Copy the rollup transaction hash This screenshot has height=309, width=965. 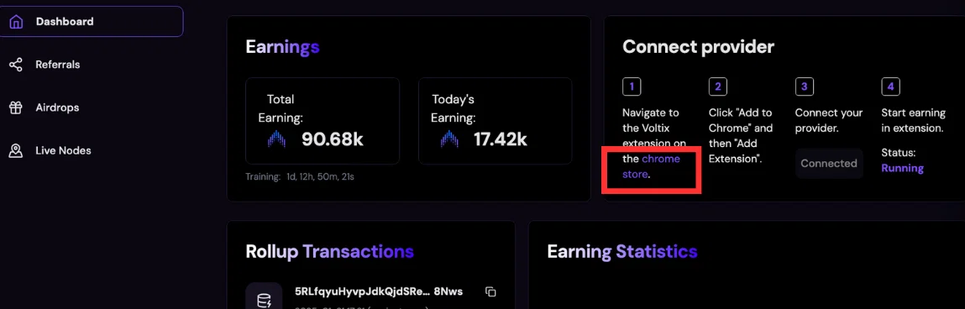490,291
